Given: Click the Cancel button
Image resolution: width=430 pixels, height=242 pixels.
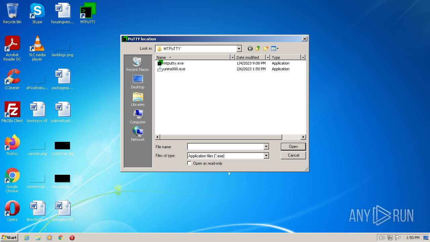Looking at the screenshot, I should point(293,155).
